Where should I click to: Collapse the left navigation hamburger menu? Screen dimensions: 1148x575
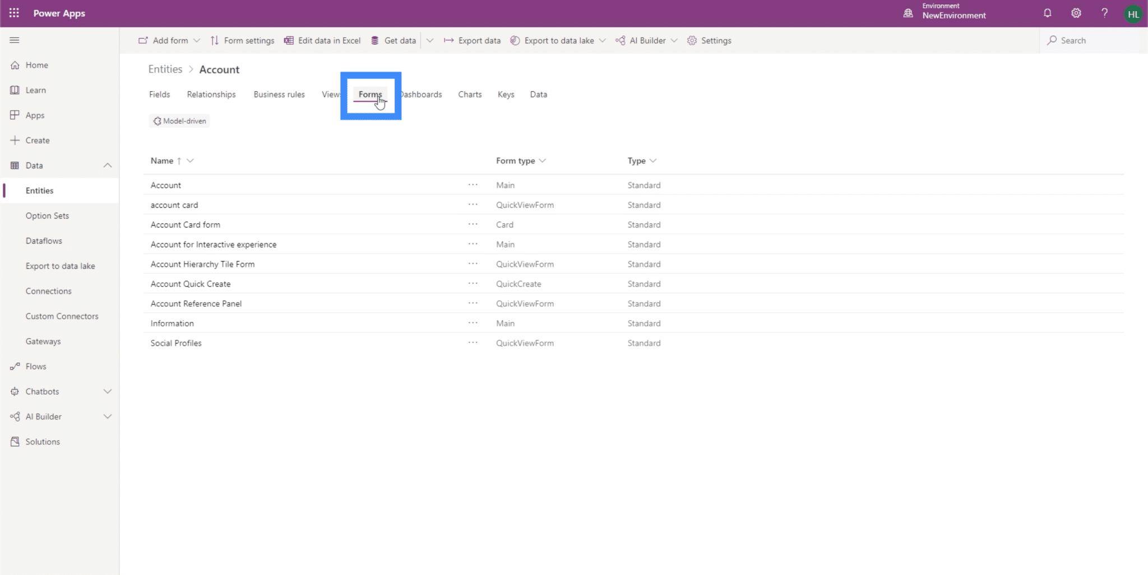(x=15, y=40)
